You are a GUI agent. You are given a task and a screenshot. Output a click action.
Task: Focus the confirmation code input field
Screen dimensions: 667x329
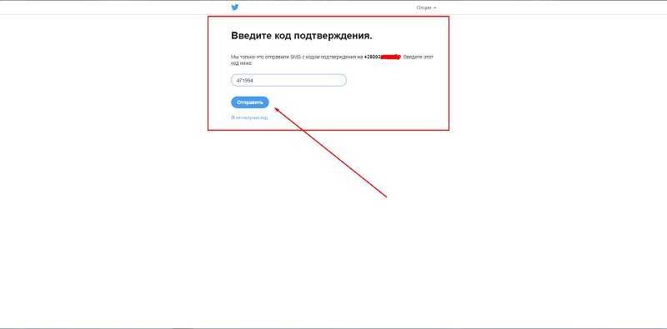pos(288,80)
